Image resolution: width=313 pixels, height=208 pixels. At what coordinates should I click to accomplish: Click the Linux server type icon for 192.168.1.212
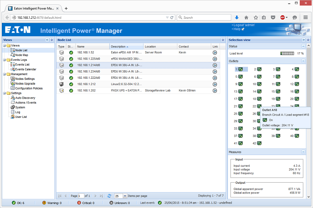click(61, 84)
